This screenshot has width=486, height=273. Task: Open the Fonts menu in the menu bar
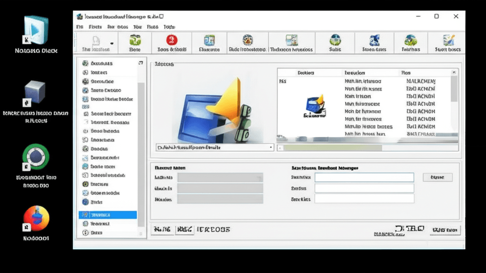[95, 27]
